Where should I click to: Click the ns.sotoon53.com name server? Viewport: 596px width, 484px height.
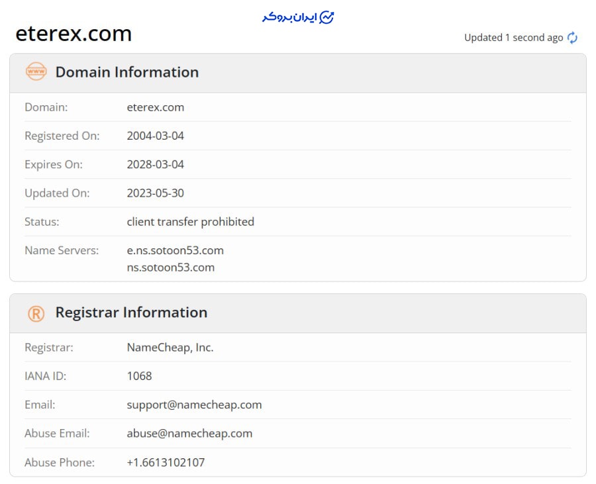171,267
